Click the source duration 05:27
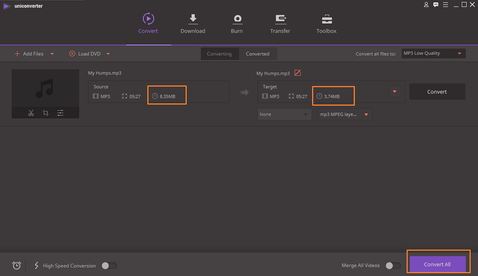This screenshot has height=276, width=478. [x=135, y=96]
